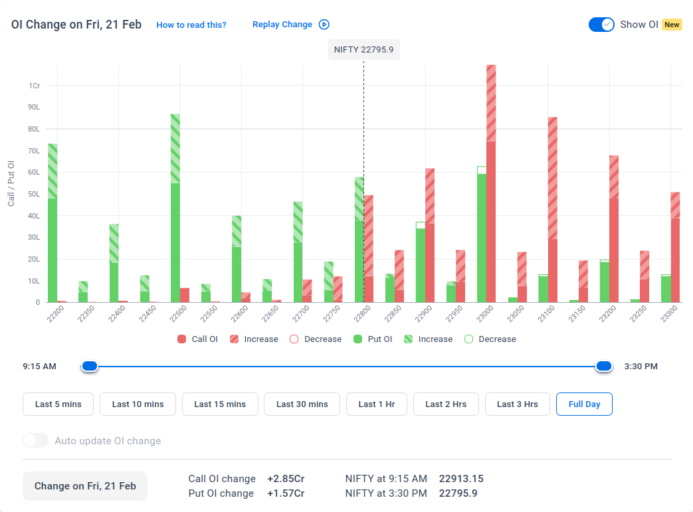693x512 pixels.
Task: Click the 22300 strike axis label
Action: click(x=56, y=314)
